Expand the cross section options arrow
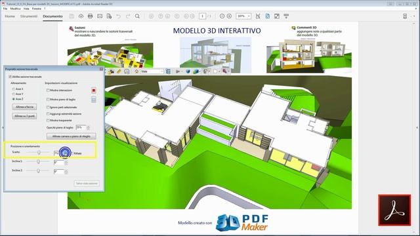The width and height of the screenshot is (420, 236). (x=228, y=71)
